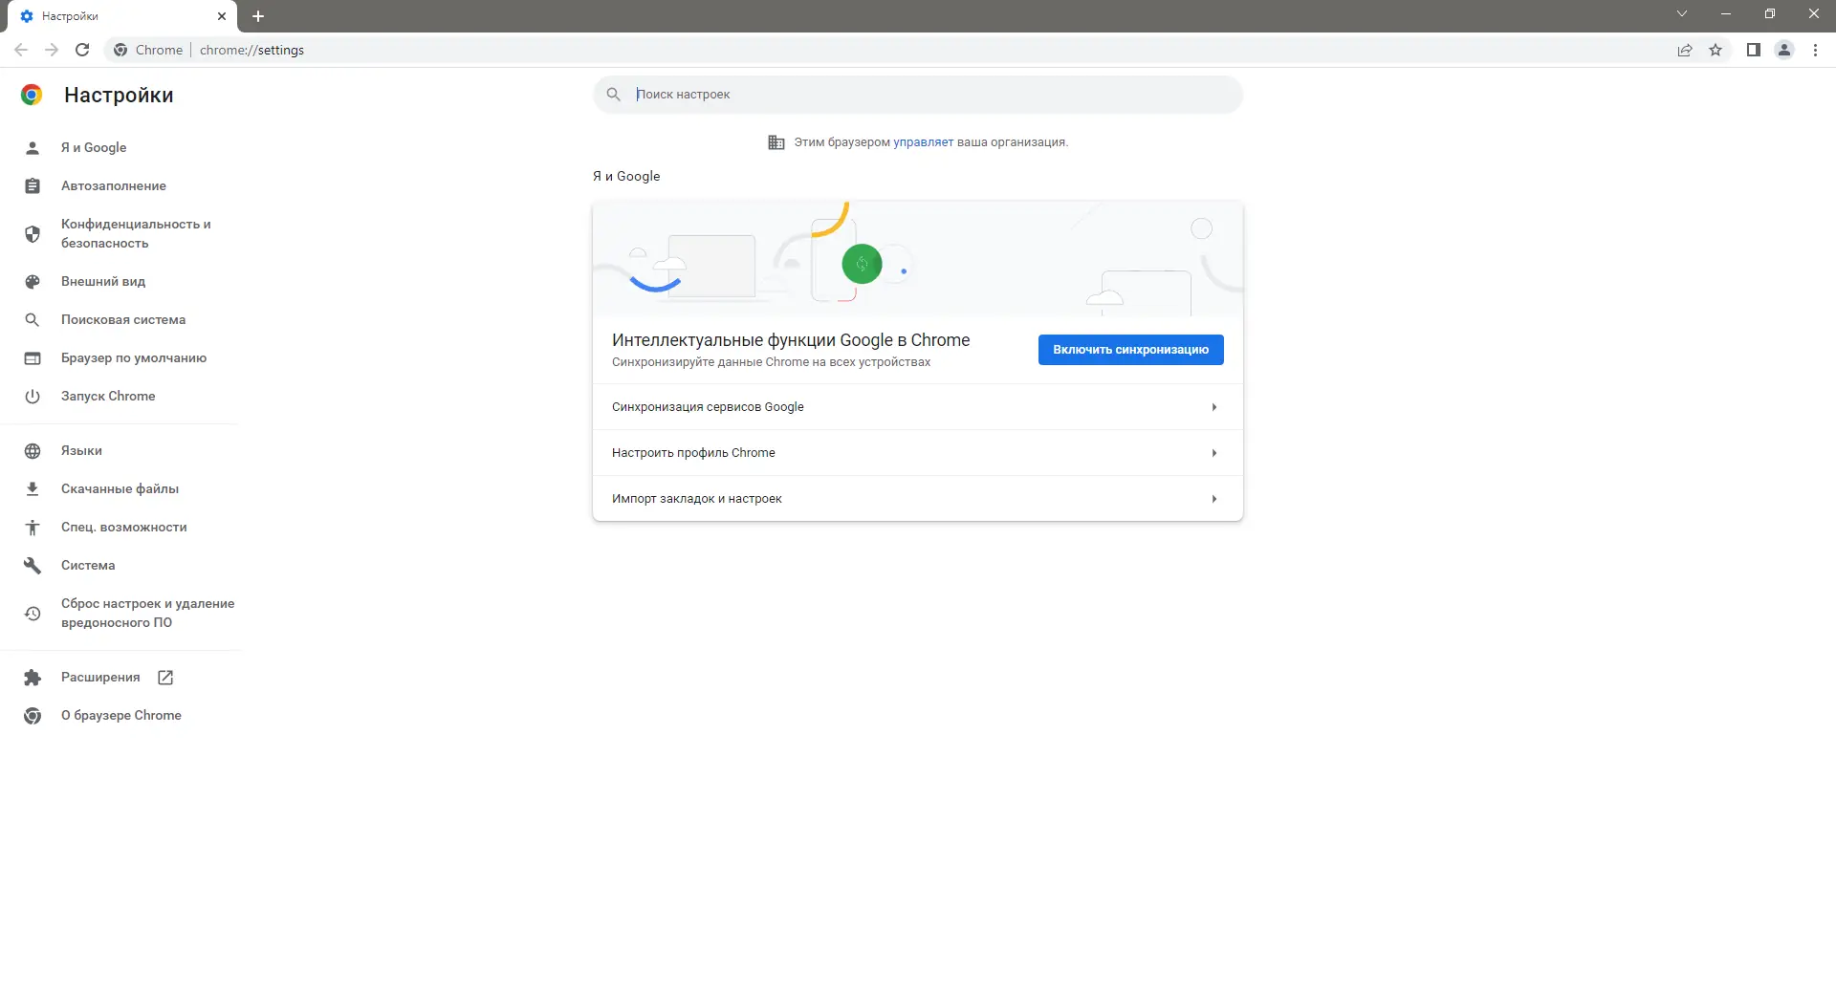Click the download arrow icon for Скачанные файлы
Image resolution: width=1836 pixels, height=994 pixels.
33,489
